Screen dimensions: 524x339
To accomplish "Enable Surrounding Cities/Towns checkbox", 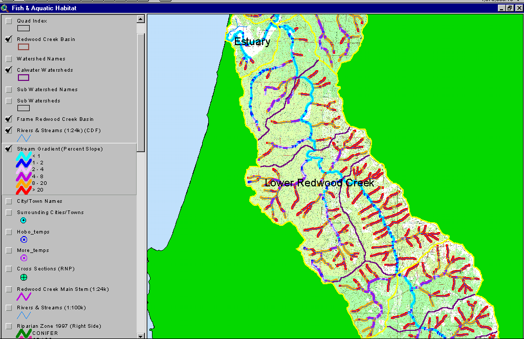I will click(9, 213).
